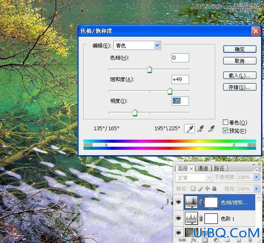Click the lock image pixels brush icon

(x=200, y=188)
